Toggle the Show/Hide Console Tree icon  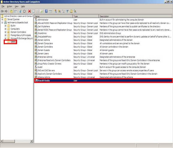tap(15, 11)
